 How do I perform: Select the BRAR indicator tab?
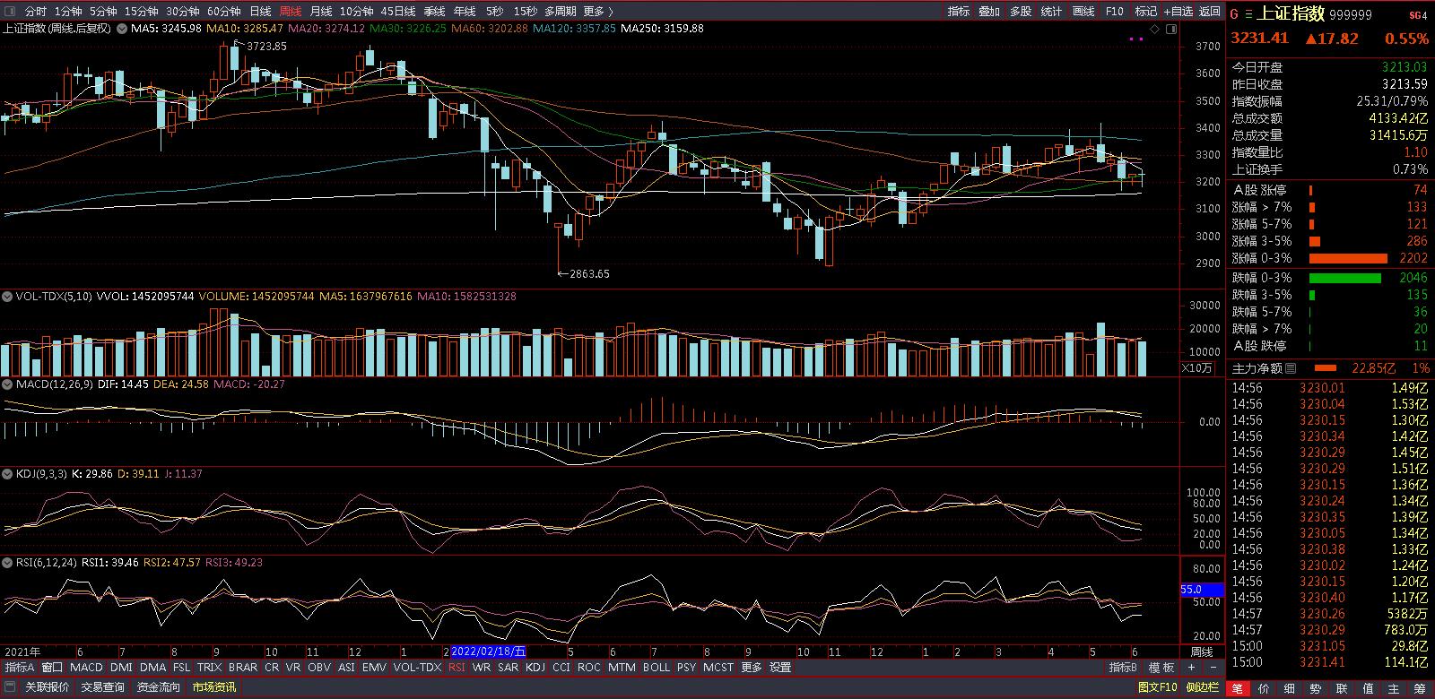pos(243,668)
